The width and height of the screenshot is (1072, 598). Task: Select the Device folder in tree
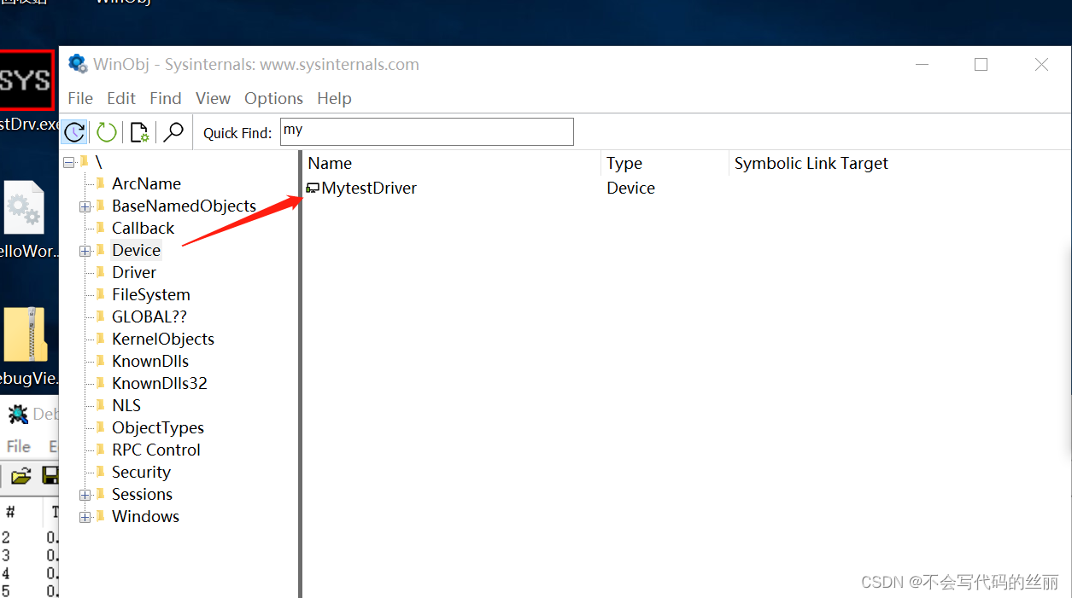pyautogui.click(x=136, y=250)
